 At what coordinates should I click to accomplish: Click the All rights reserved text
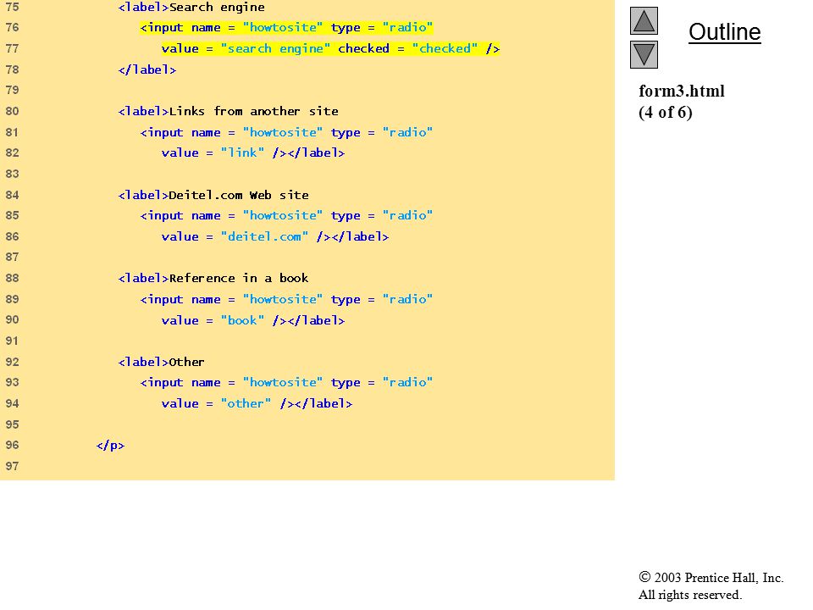(x=689, y=595)
